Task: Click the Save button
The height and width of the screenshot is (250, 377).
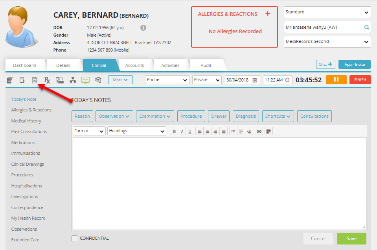Action: click(x=351, y=239)
